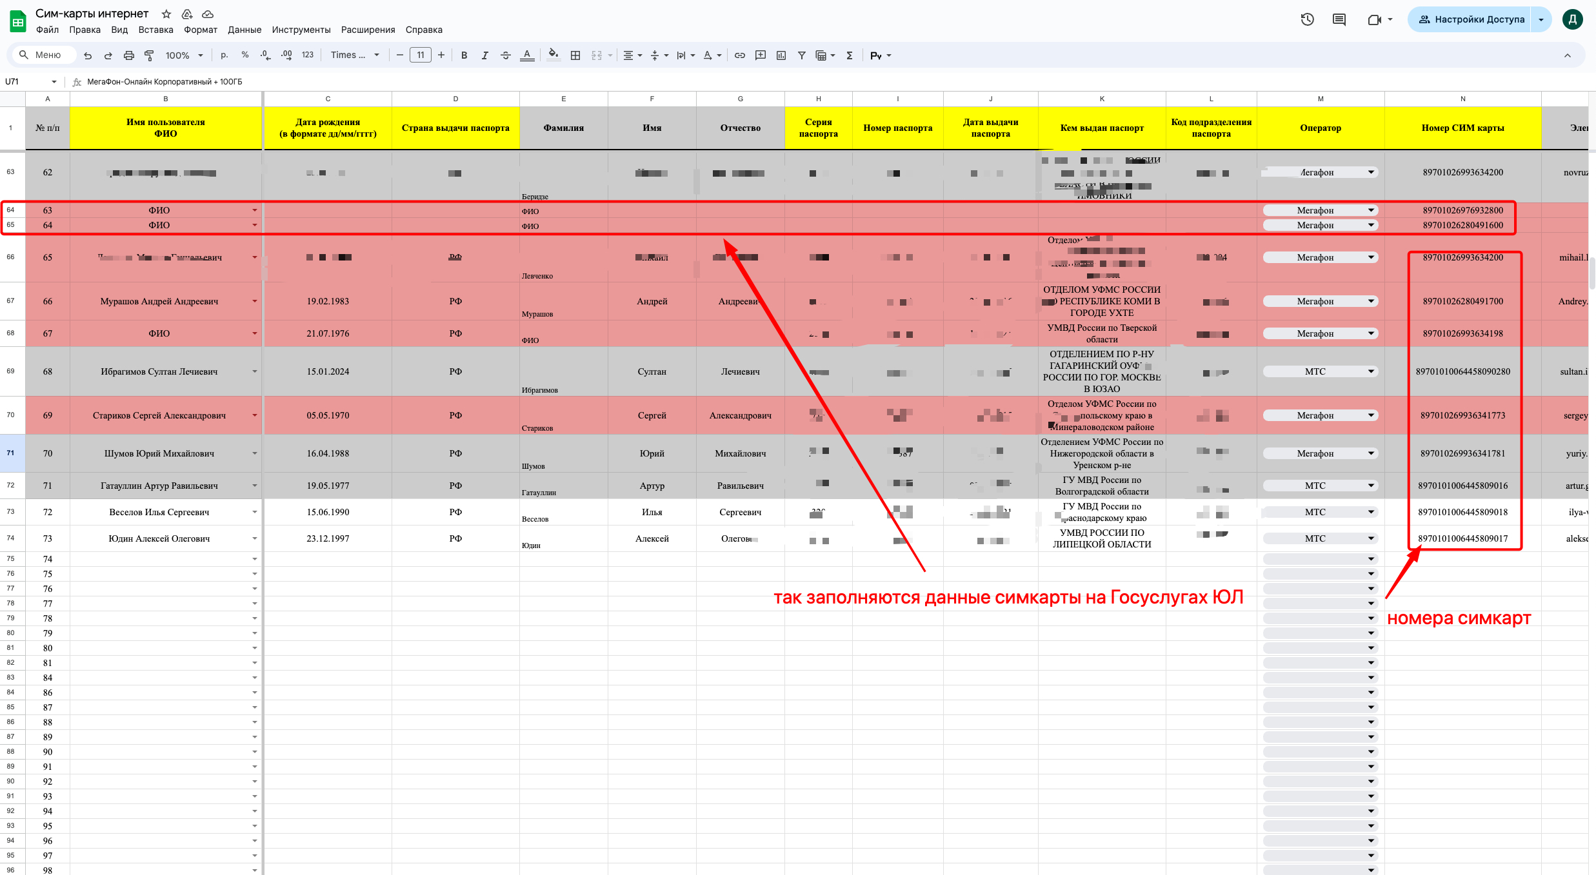Open the comments panel icon
The width and height of the screenshot is (1596, 875).
[1339, 19]
